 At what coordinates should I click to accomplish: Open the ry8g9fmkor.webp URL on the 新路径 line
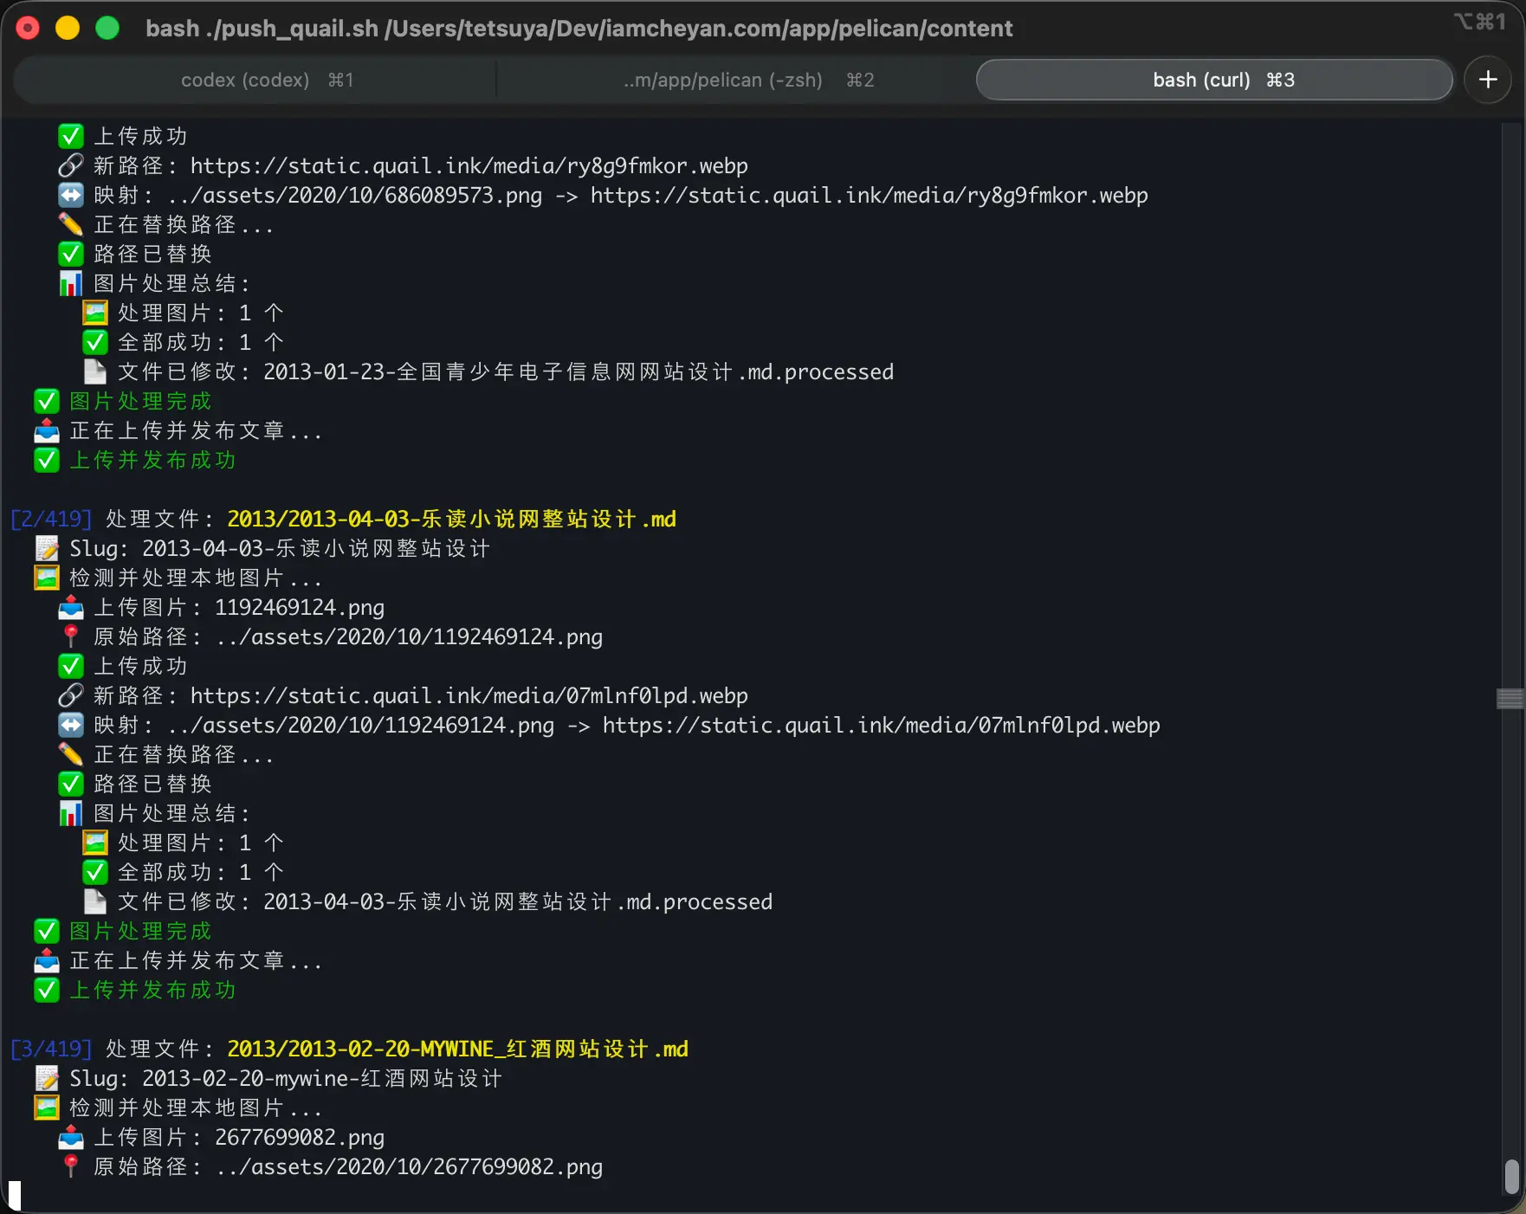click(469, 165)
